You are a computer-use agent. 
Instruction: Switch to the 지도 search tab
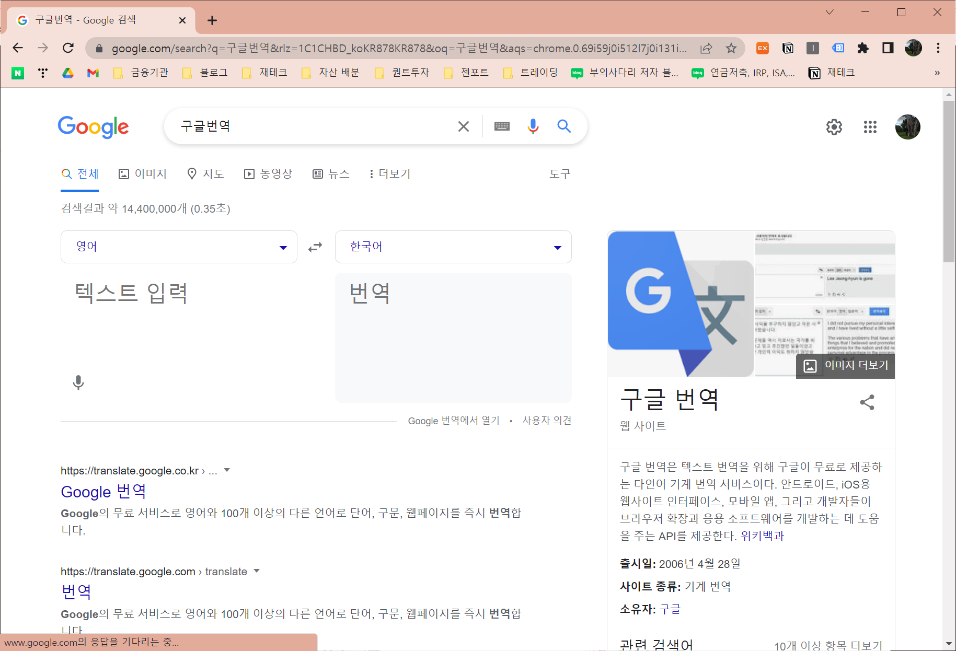pyautogui.click(x=206, y=174)
